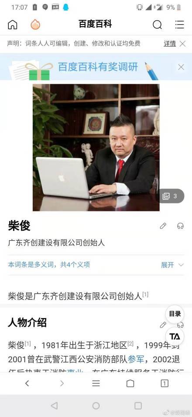The height and width of the screenshot is (417, 192).
Task: Edit the 人物介绍 section with pencil
Action: pyautogui.click(x=163, y=325)
